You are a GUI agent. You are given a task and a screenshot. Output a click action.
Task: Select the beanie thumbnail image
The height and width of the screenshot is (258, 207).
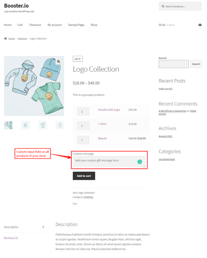pyautogui.click(x=26, y=125)
